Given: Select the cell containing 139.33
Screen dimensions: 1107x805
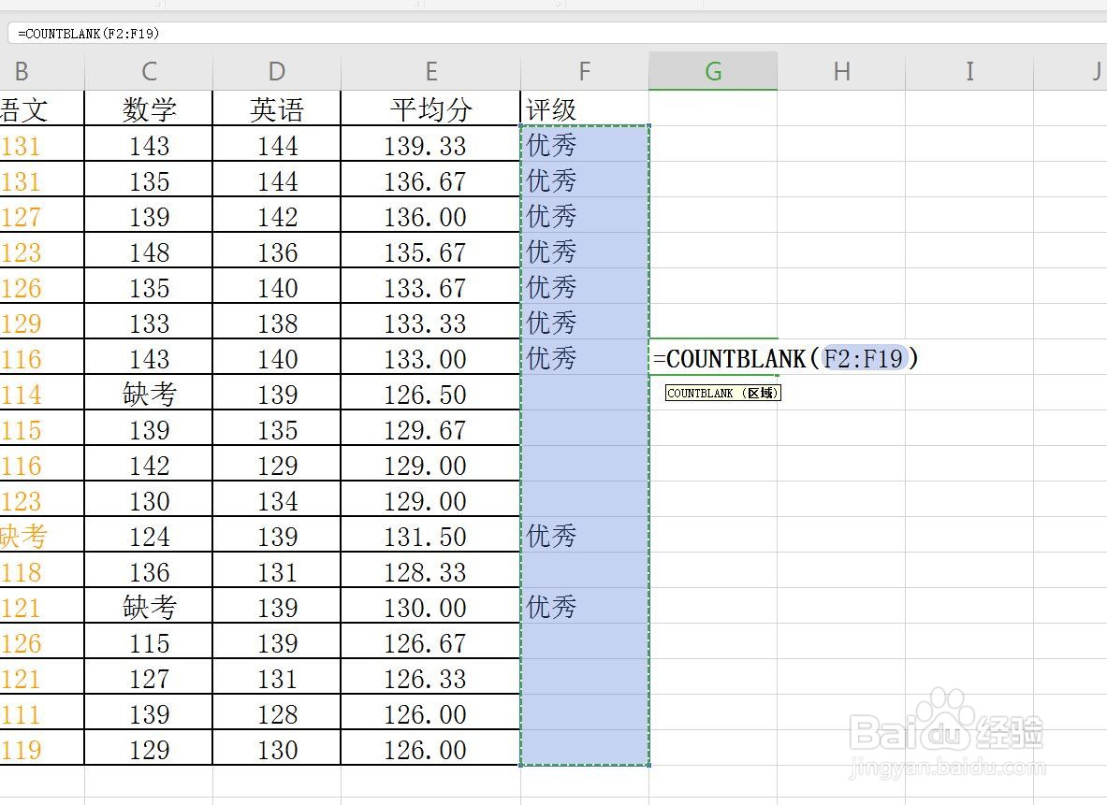Looking at the screenshot, I should coord(430,144).
